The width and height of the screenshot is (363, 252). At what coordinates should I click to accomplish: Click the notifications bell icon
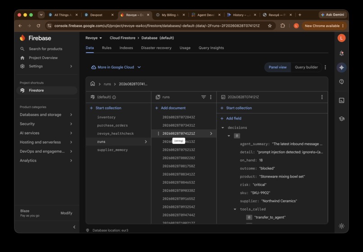click(341, 53)
